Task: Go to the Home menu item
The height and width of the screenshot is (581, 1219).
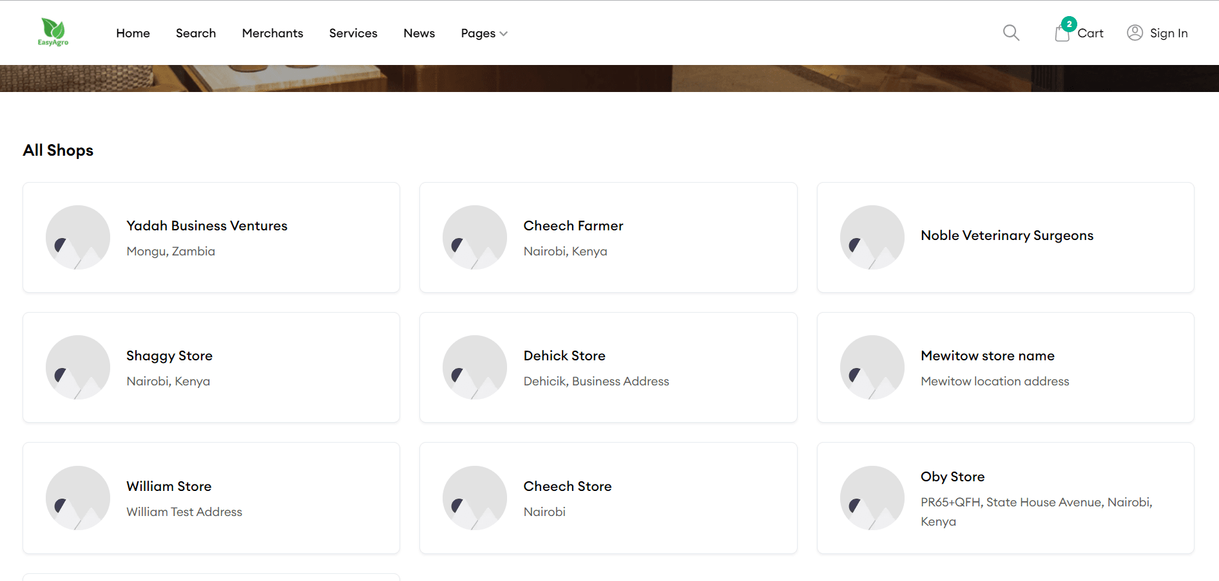Action: click(x=133, y=33)
